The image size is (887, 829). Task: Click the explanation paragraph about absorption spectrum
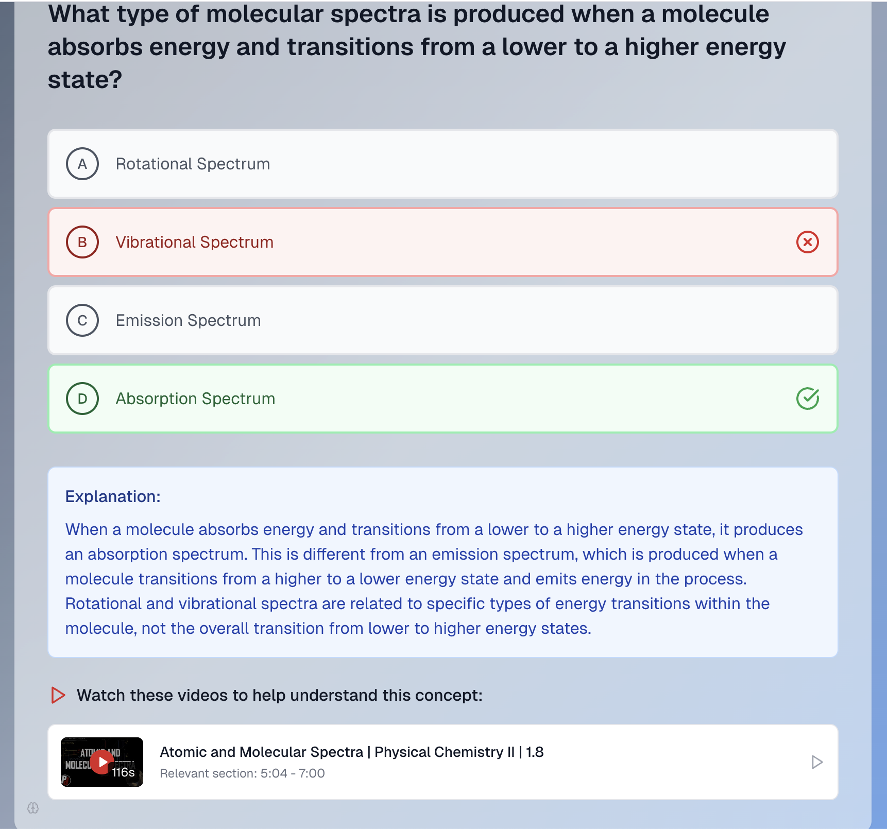[434, 579]
